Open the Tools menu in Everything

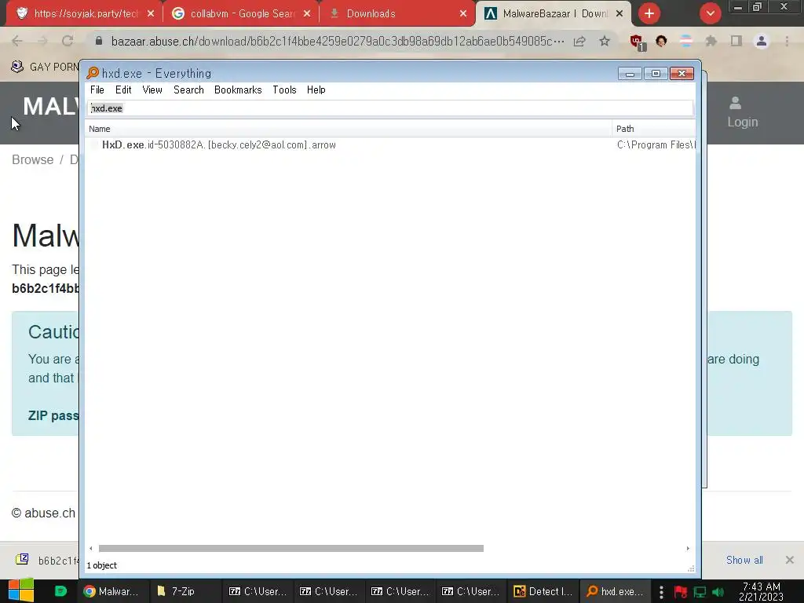(x=284, y=90)
